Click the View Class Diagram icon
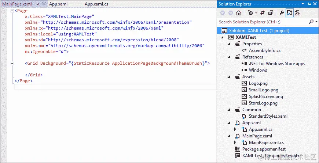The width and height of the screenshot is (319, 163). pyautogui.click(x=298, y=13)
